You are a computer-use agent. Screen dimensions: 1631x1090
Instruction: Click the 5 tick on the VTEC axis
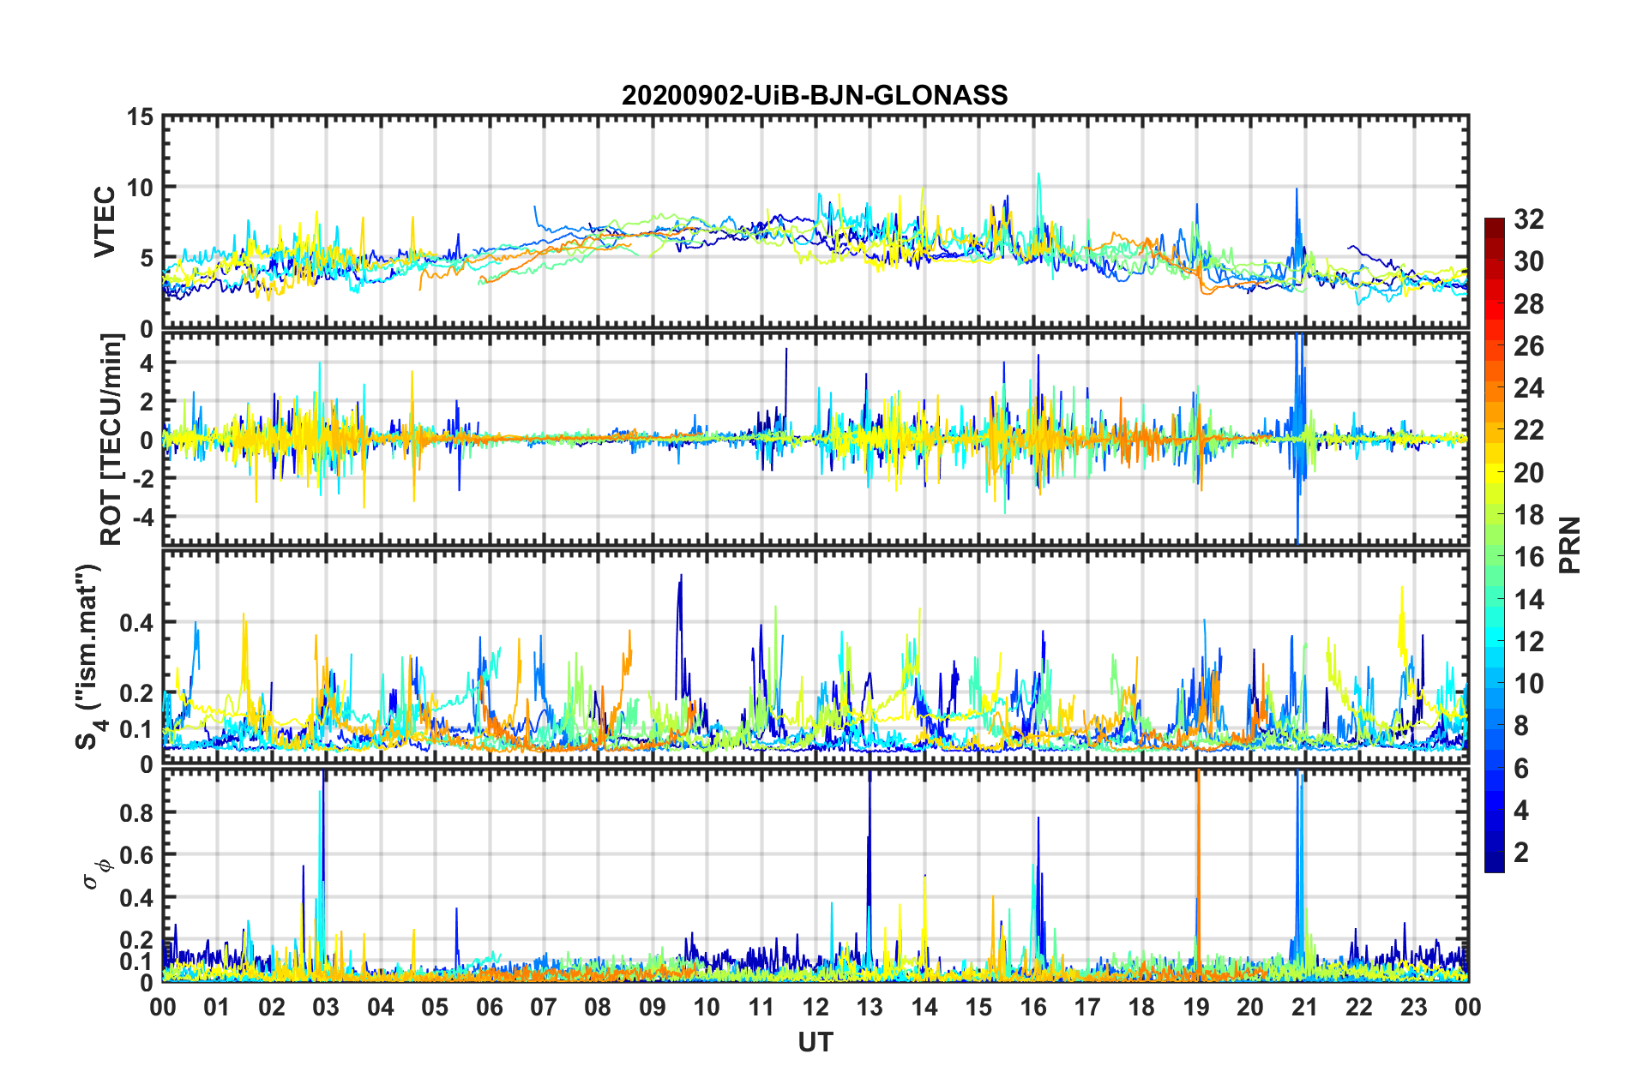click(x=146, y=259)
